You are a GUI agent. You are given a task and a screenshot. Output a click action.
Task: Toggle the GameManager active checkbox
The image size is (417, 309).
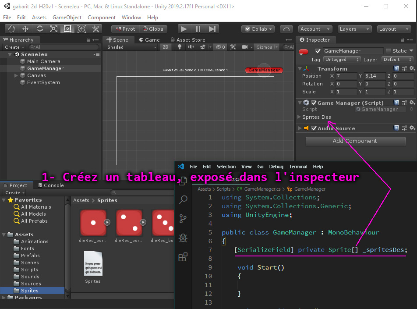pyautogui.click(x=318, y=51)
